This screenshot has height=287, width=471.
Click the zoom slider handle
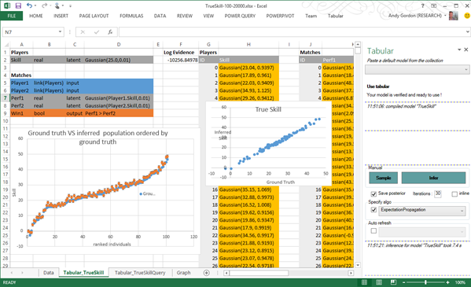click(x=425, y=282)
